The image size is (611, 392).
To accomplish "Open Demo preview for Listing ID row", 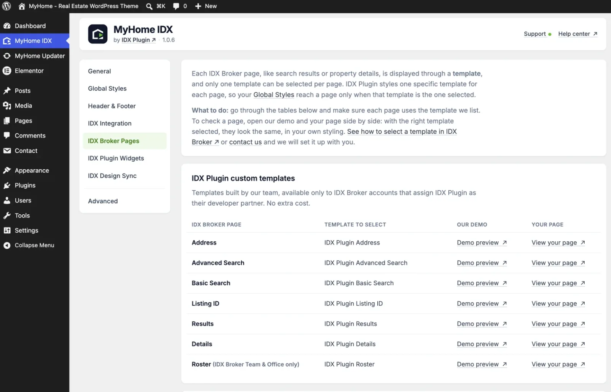I will [482, 304].
